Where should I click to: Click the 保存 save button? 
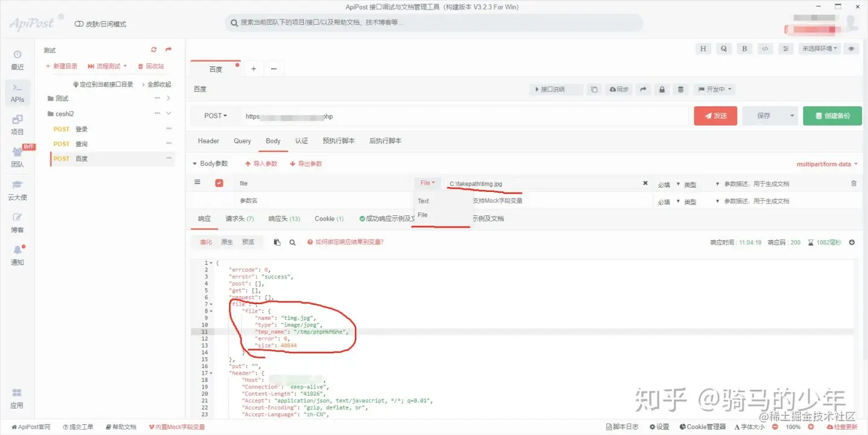764,116
